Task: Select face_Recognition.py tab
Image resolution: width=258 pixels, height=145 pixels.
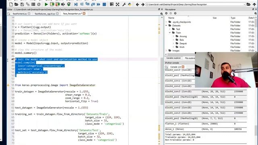Action: [x=73, y=14]
